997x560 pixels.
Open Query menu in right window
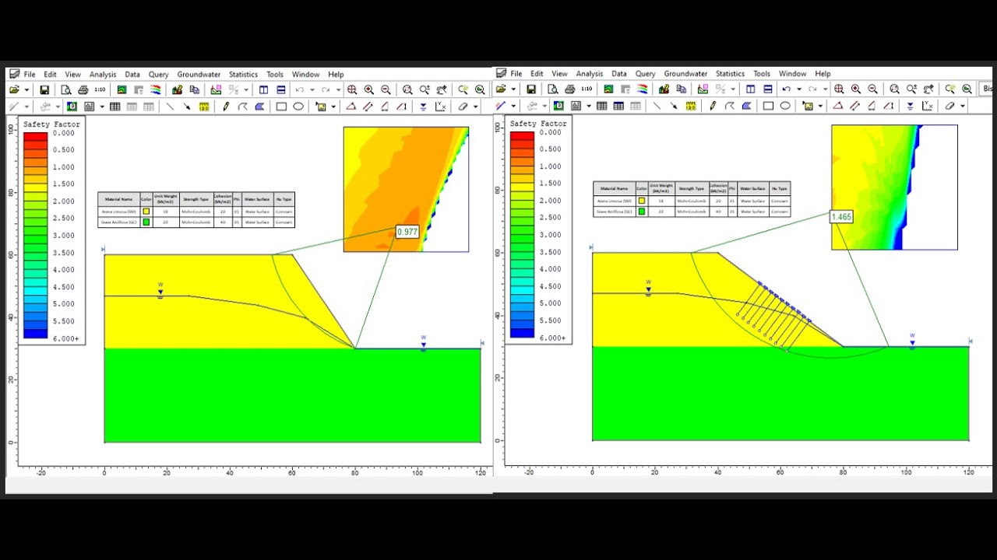click(x=645, y=74)
